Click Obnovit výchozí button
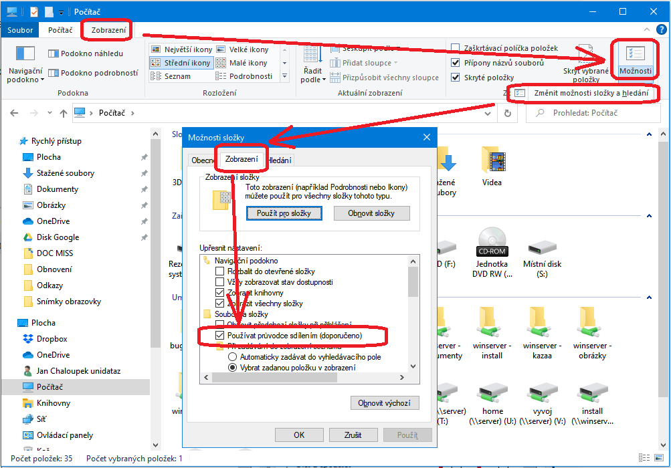671x468 pixels. [x=384, y=403]
